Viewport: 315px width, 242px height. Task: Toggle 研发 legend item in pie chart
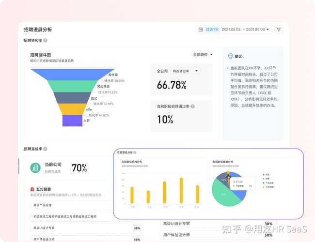coord(267,175)
